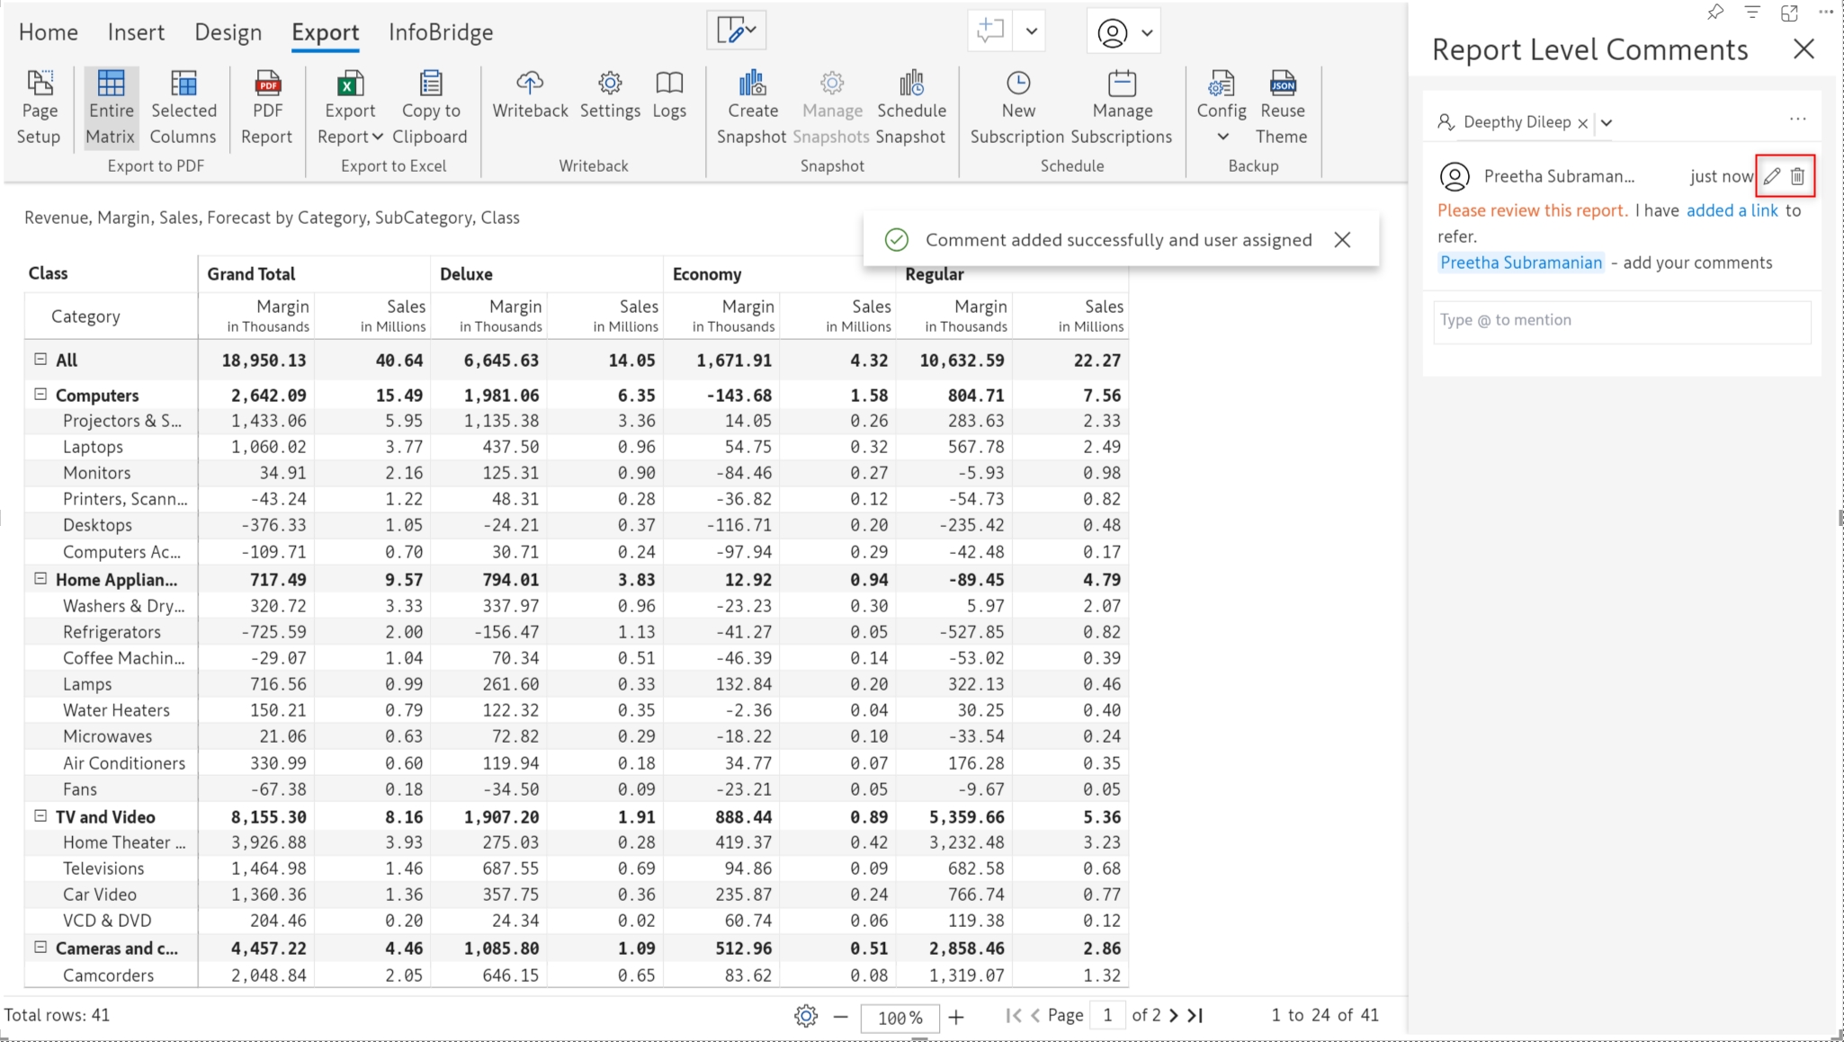Open Writeback cloud upload tool
1844x1042 pixels.
[530, 85]
